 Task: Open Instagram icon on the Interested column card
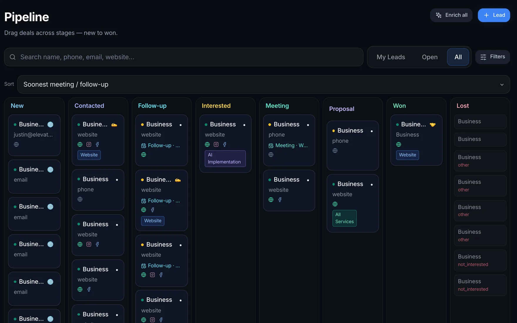coord(216,144)
